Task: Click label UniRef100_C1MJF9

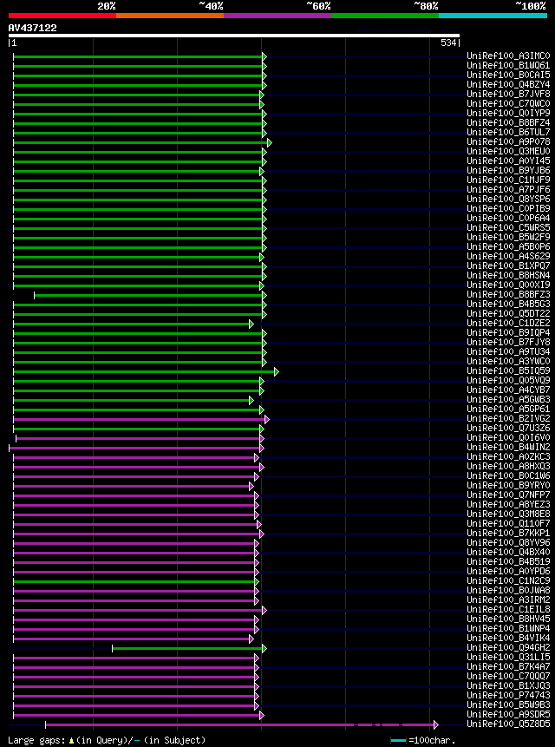Action: (x=508, y=180)
